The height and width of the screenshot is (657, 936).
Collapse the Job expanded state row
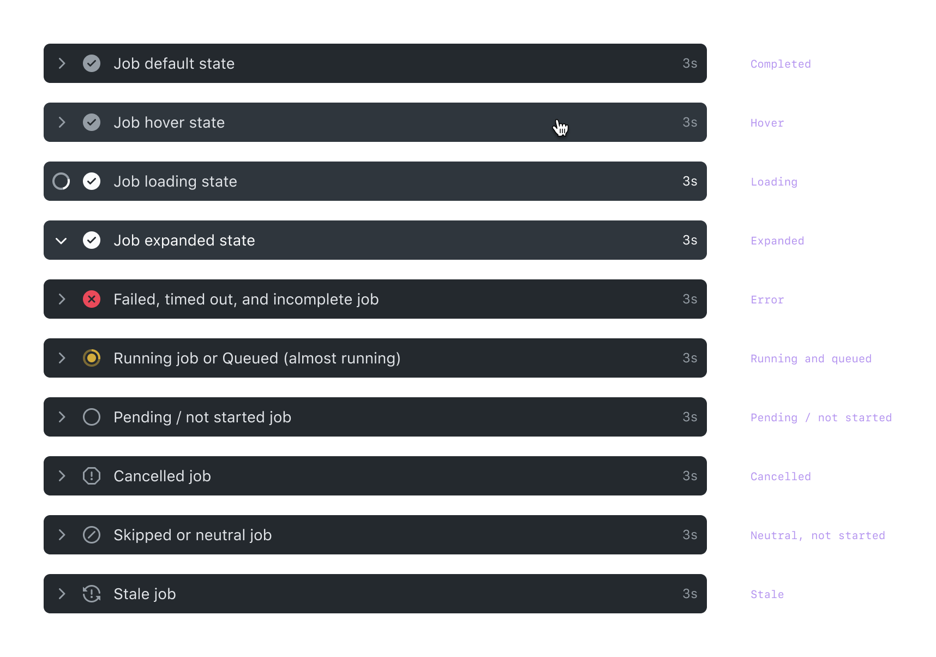point(61,241)
